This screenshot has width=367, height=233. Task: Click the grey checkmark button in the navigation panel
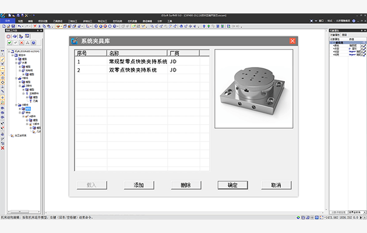pyautogui.click(x=16, y=43)
